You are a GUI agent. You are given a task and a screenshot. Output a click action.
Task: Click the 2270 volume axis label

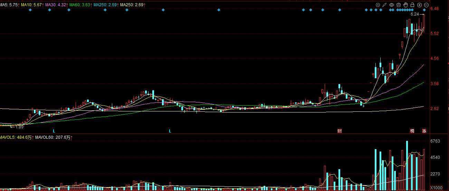[x=435, y=174]
